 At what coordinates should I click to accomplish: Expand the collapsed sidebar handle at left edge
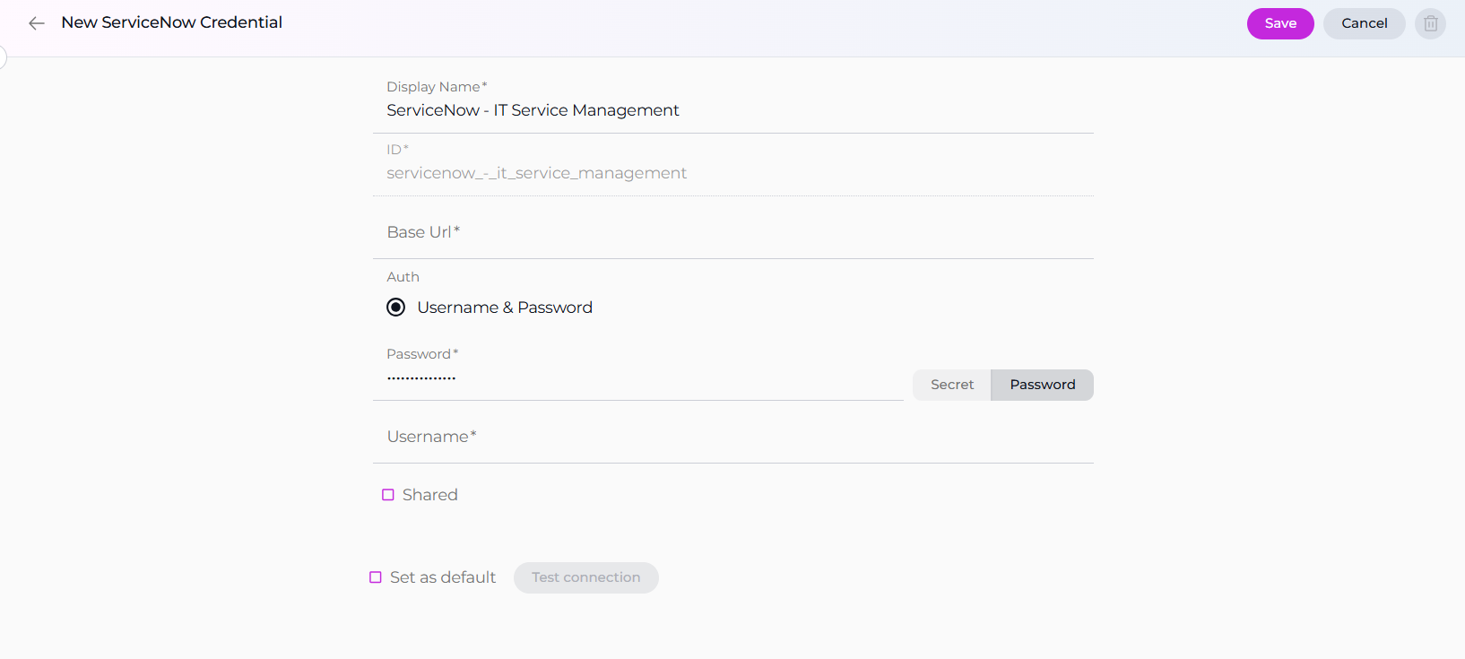click(x=3, y=58)
